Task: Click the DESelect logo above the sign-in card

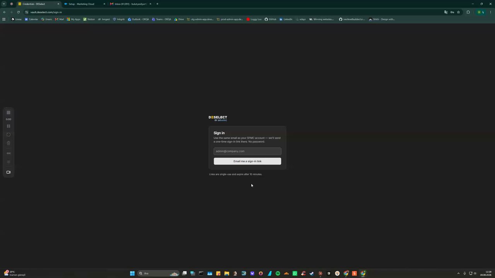Action: [x=218, y=118]
